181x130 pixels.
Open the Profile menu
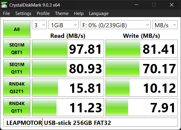pos(43,14)
